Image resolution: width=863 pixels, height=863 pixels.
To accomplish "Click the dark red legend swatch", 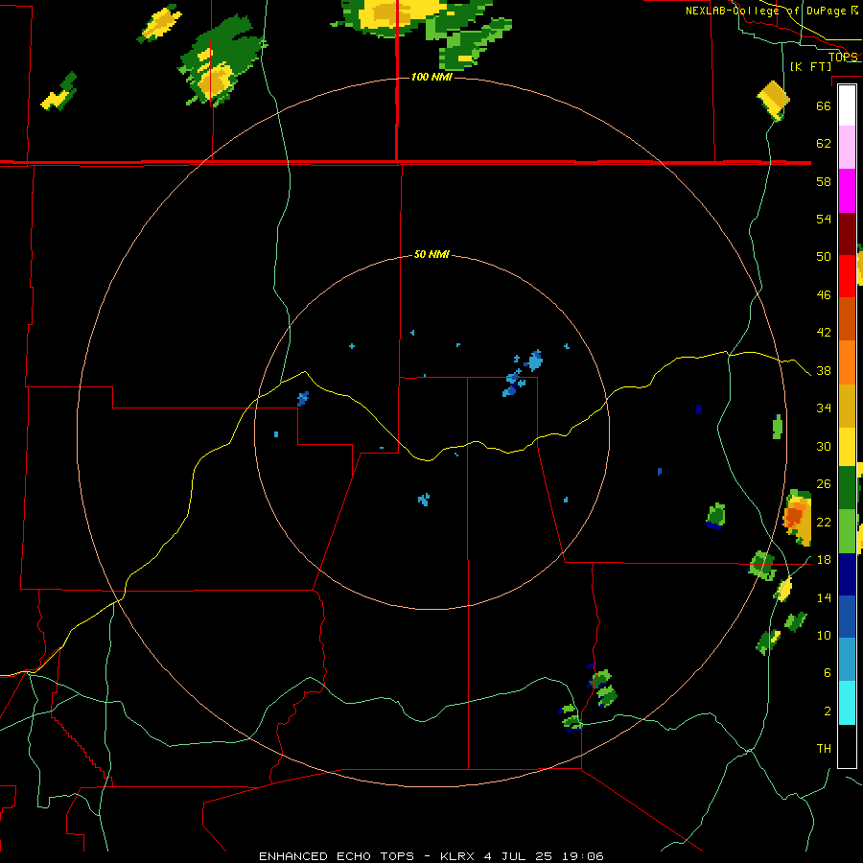I will click(x=847, y=233).
